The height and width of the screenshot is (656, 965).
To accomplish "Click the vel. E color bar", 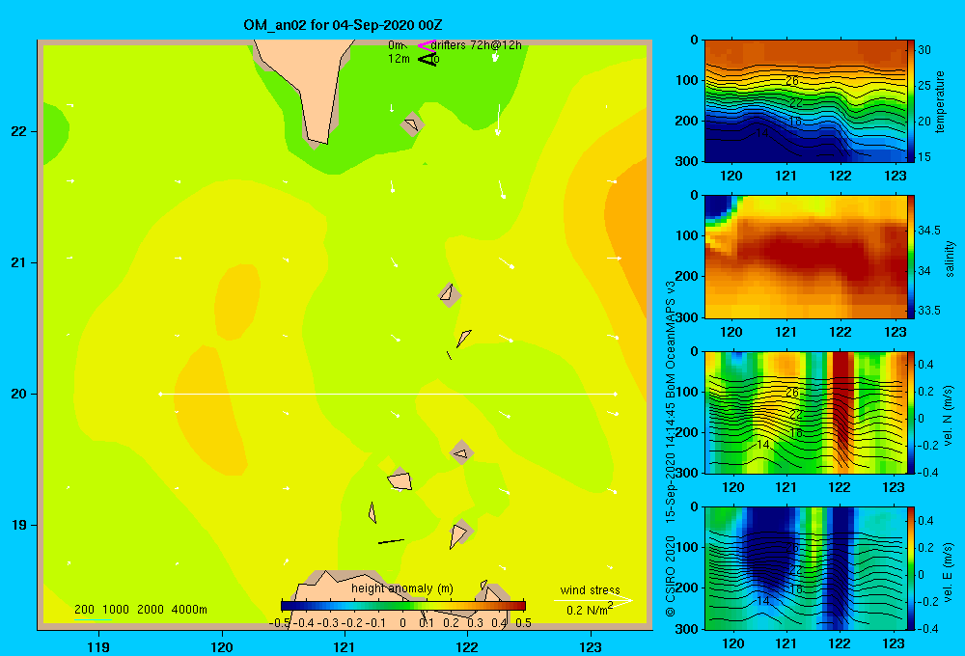I will (x=911, y=568).
